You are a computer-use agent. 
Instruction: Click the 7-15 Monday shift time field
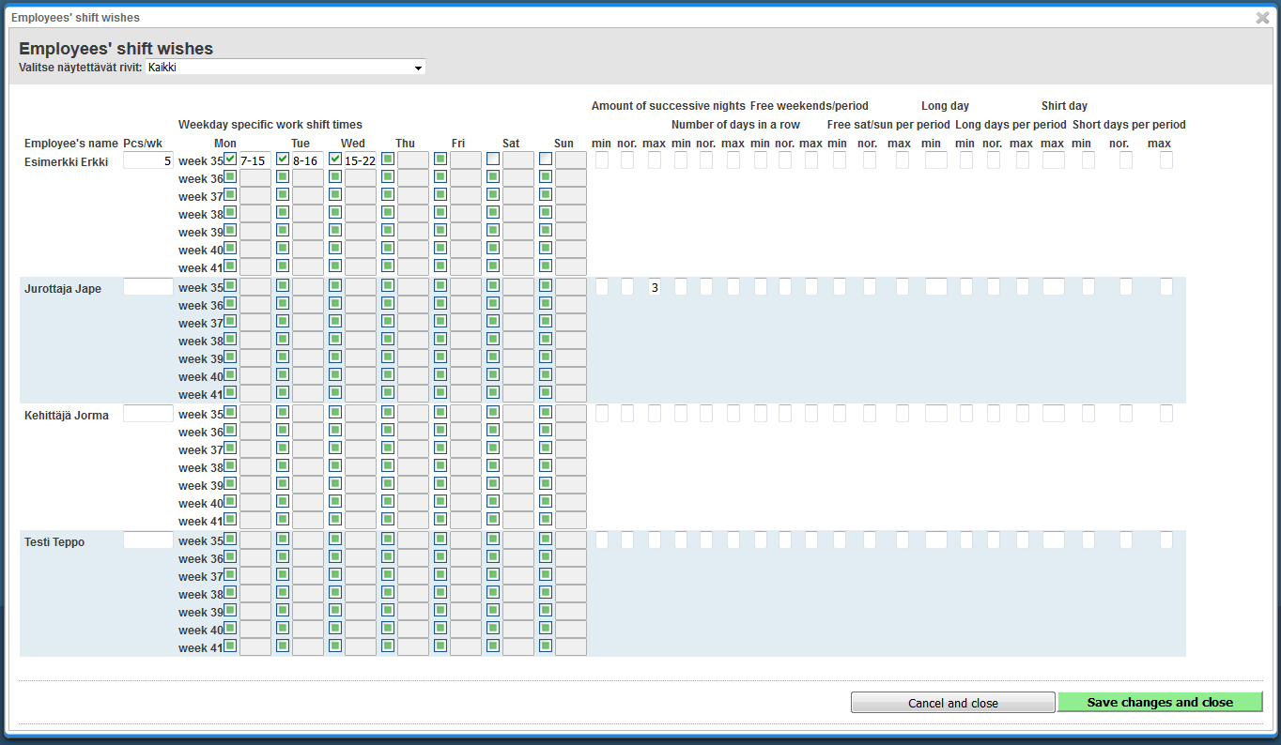coord(255,160)
